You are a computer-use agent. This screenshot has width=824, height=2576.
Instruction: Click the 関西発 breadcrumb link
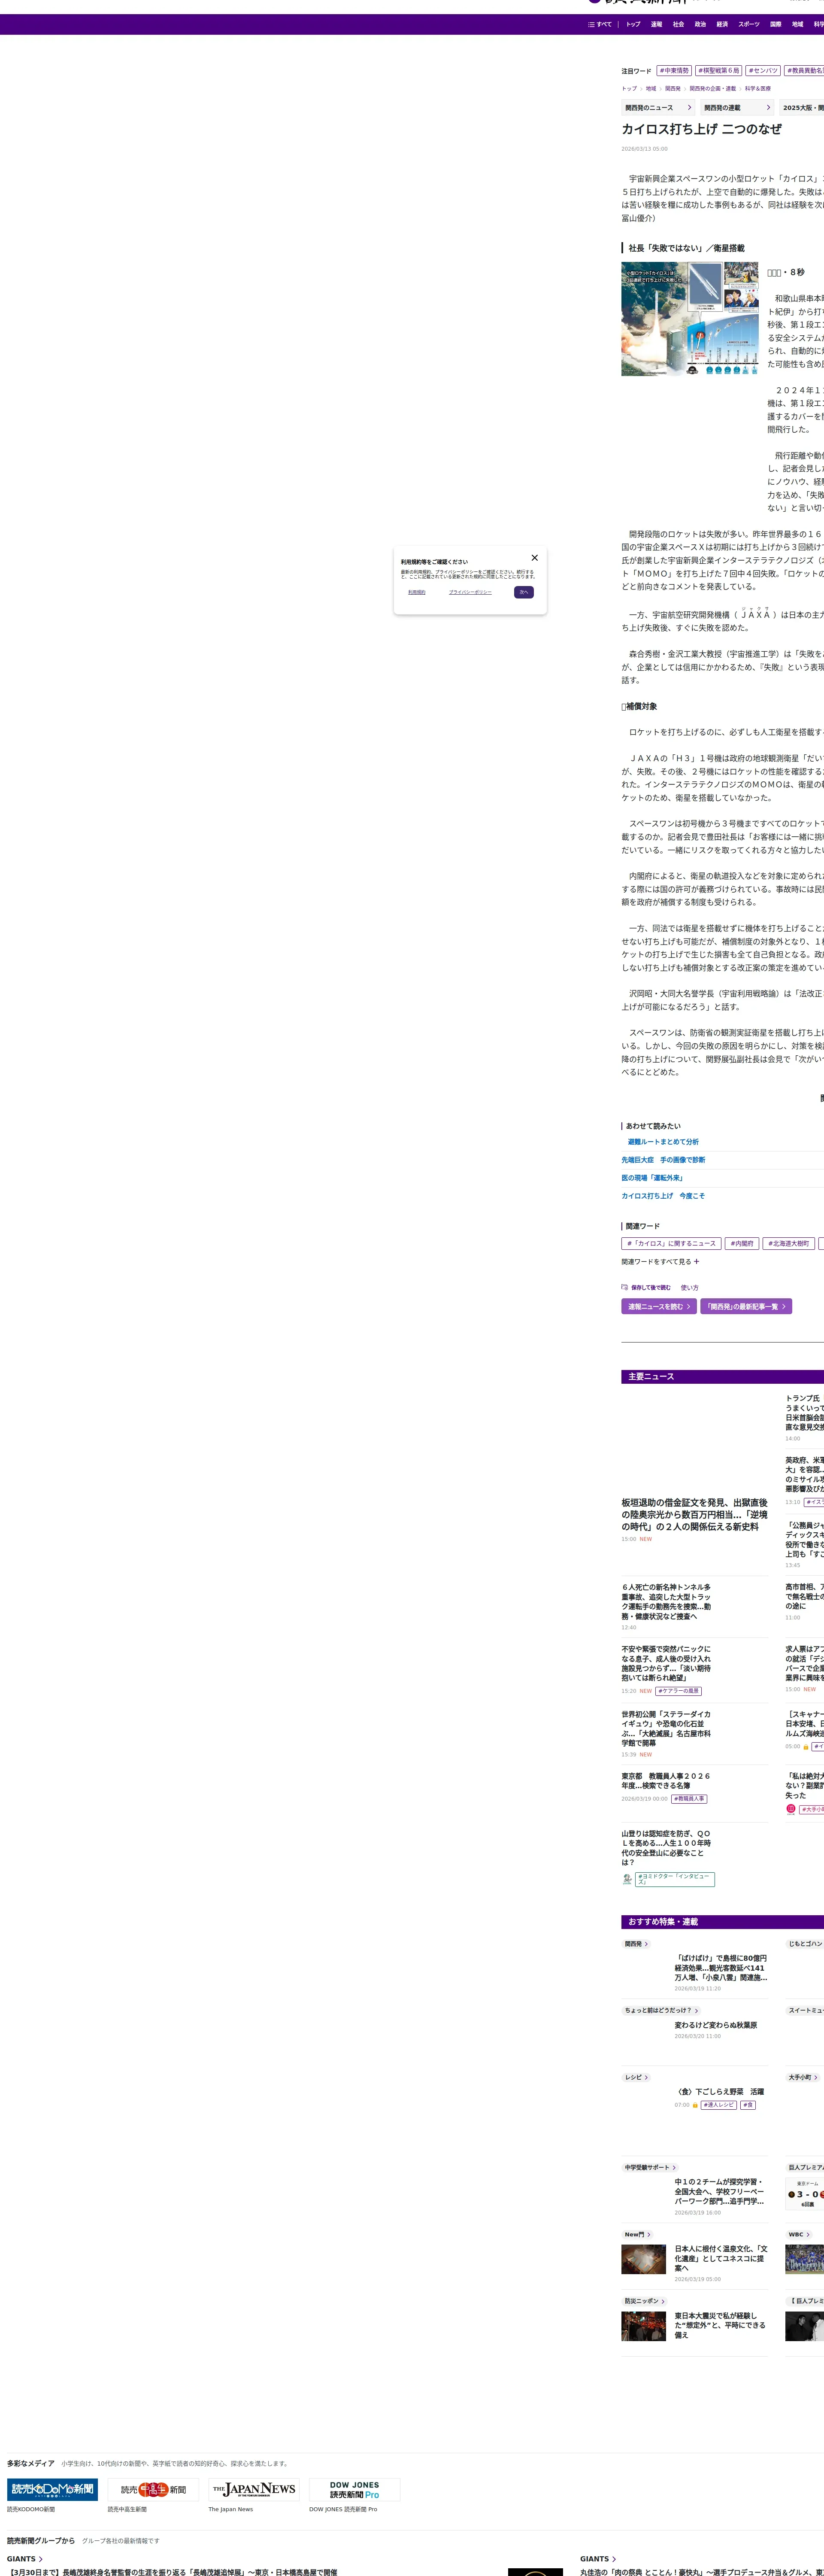(672, 89)
